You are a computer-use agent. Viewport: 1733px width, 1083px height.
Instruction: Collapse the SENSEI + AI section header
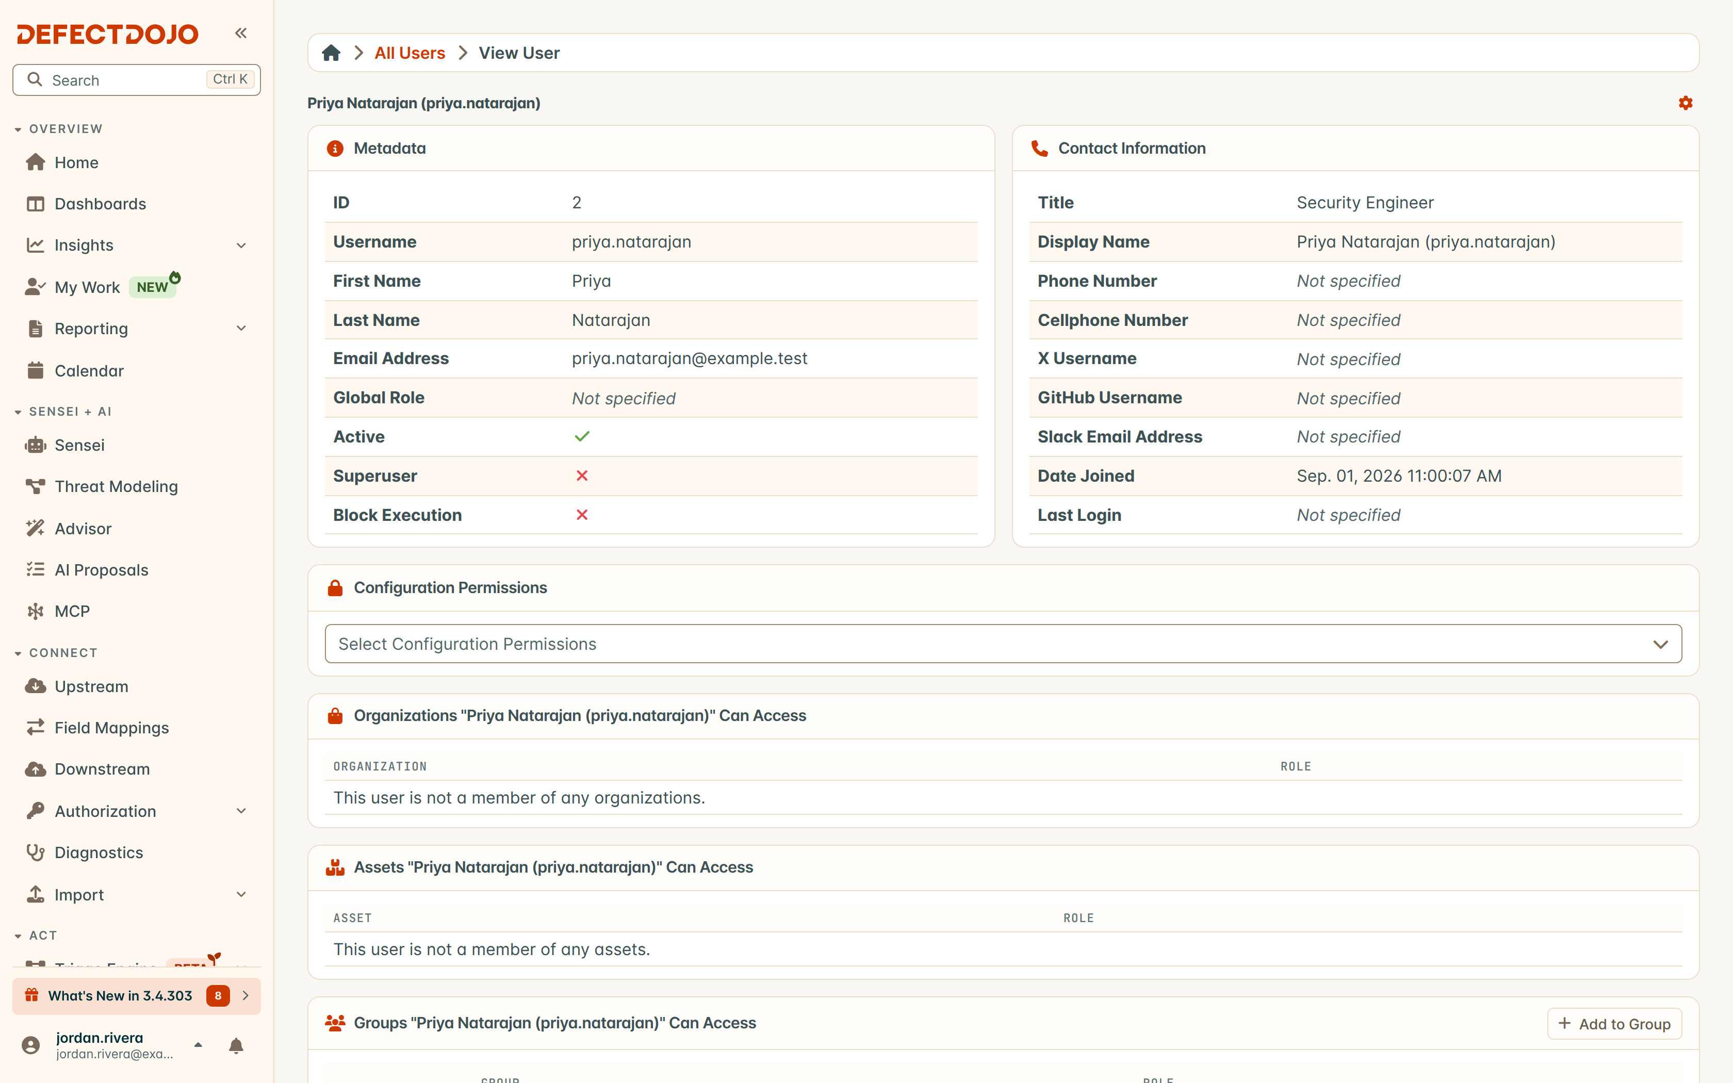[63, 412]
